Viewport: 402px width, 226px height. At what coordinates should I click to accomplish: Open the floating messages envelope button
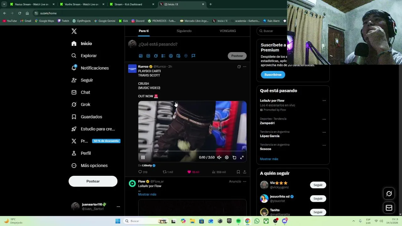(x=389, y=208)
